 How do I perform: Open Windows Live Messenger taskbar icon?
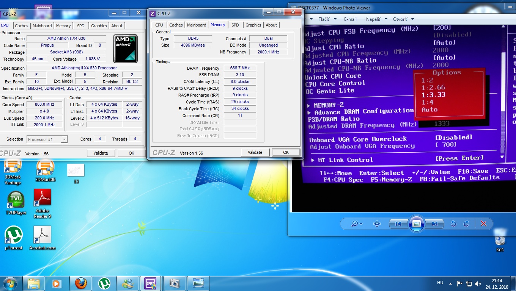point(127,283)
